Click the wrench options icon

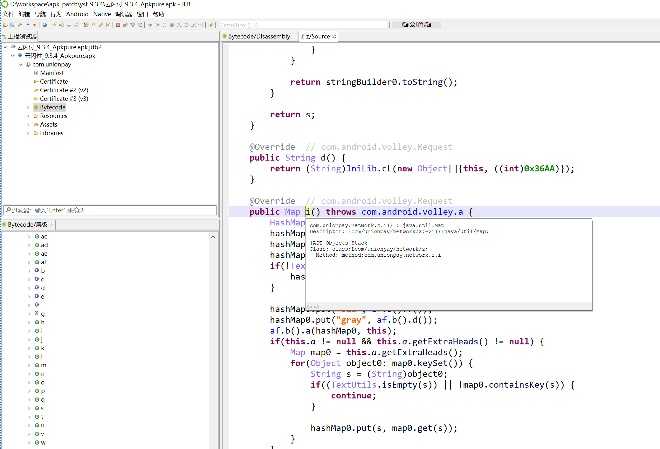click(20, 25)
